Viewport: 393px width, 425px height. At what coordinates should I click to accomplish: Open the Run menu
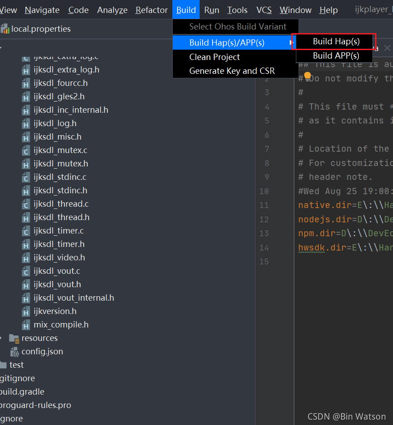click(212, 10)
